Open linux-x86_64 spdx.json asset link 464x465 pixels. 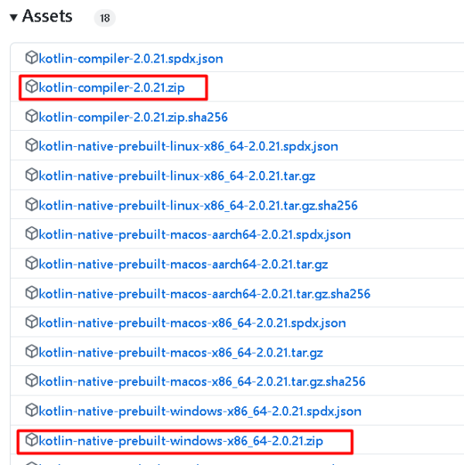point(188,146)
